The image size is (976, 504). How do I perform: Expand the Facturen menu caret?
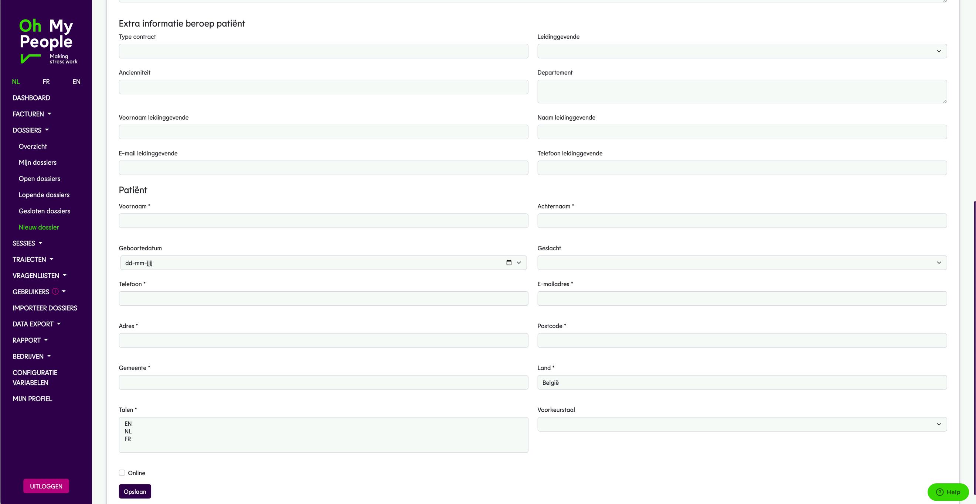(49, 114)
